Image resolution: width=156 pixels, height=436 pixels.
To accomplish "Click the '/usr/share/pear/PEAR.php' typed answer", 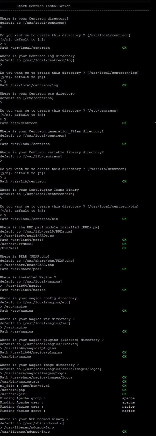I will 29,265.
